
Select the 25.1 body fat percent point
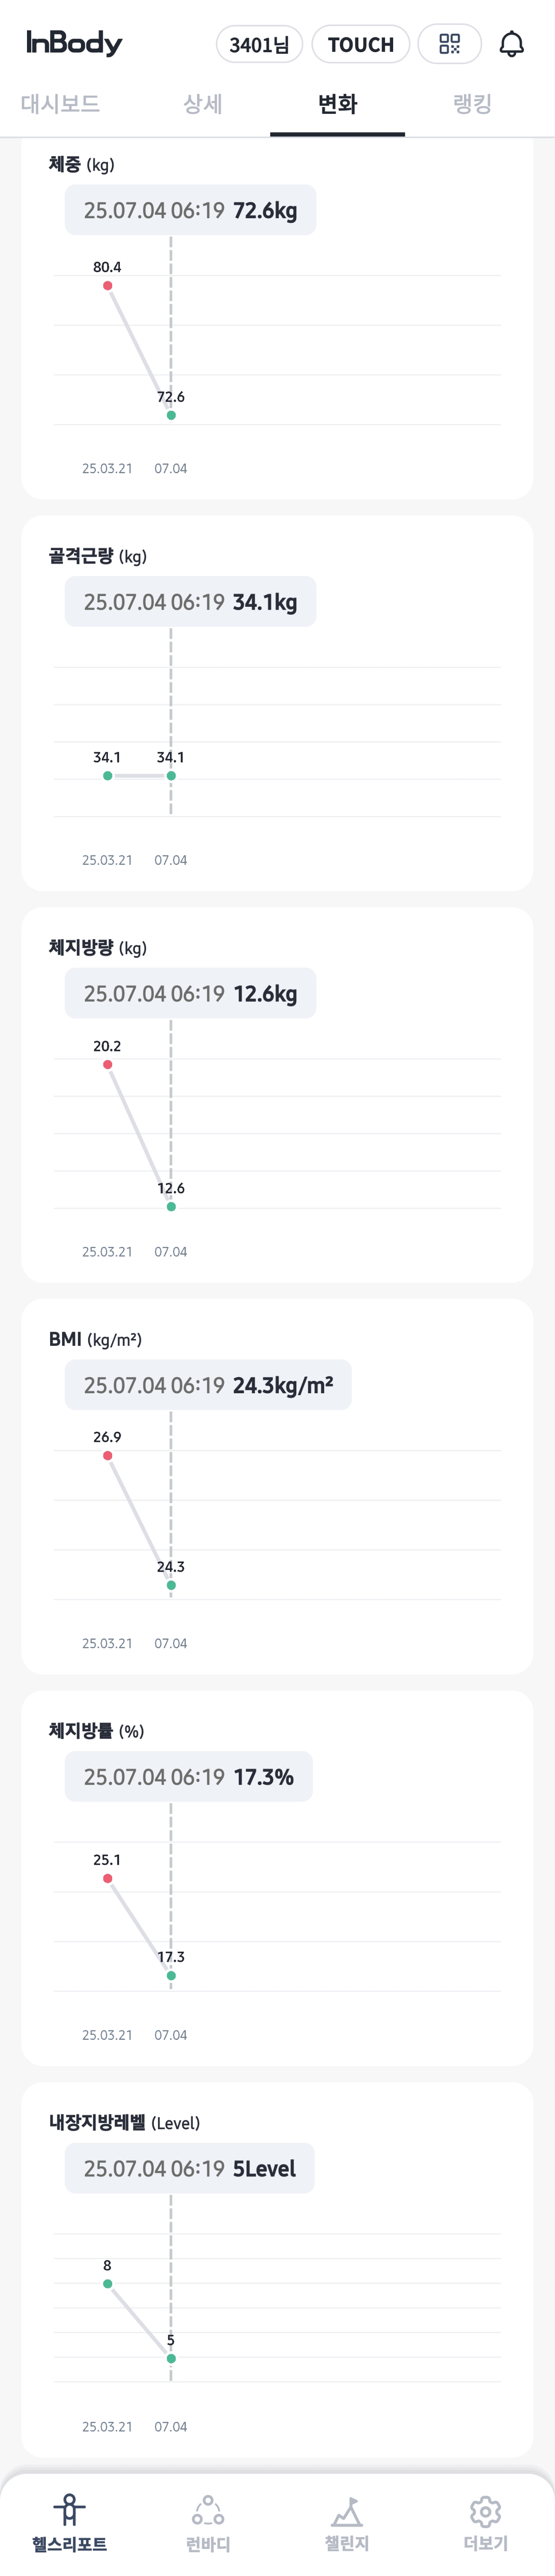[107, 1879]
